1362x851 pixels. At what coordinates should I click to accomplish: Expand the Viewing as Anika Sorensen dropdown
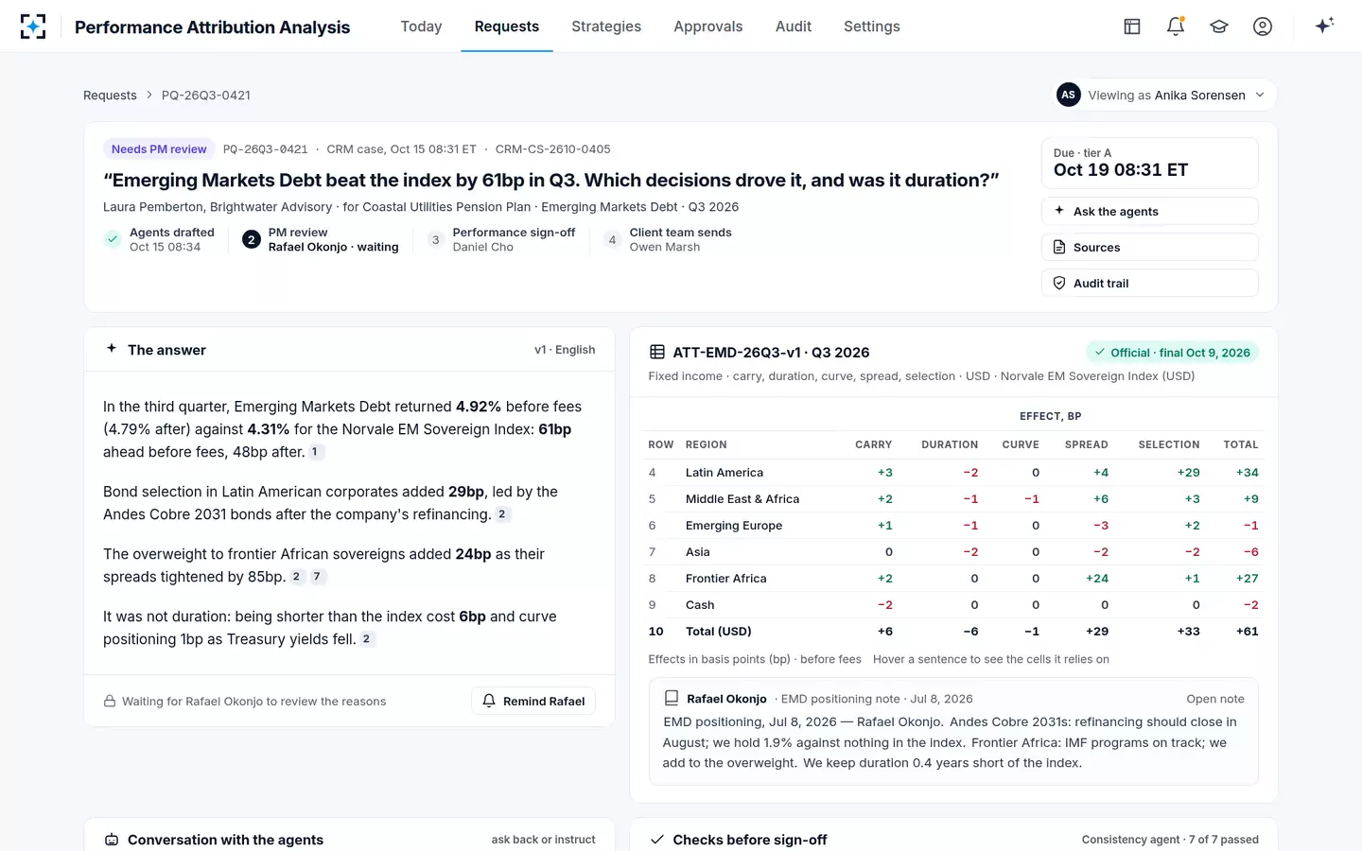pos(1166,95)
